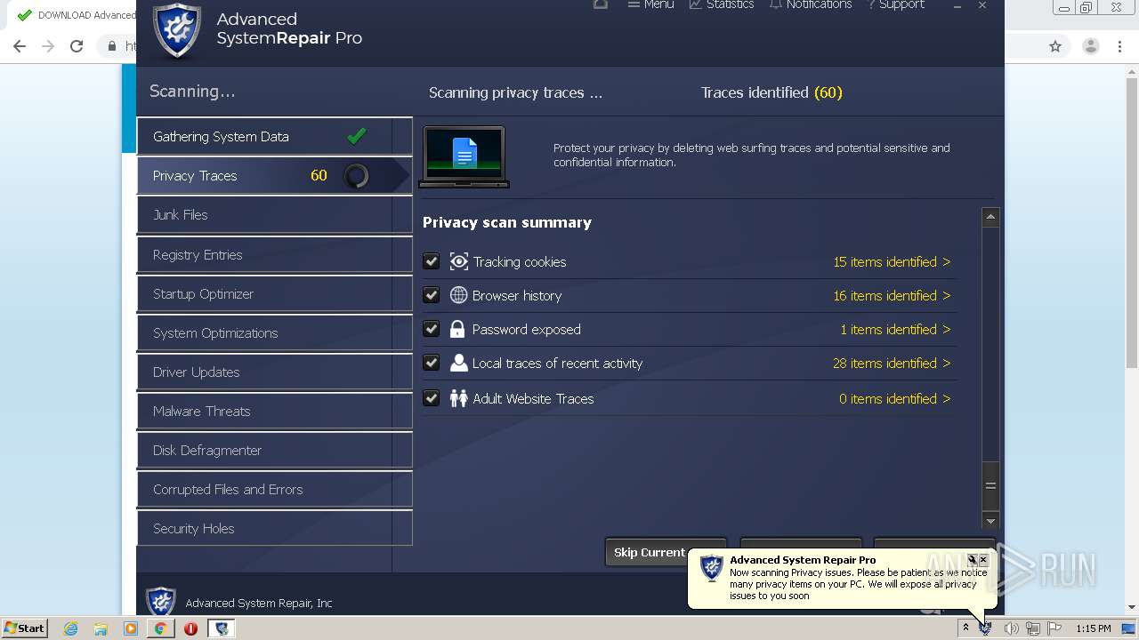Click the volume speaker icon in system tray
The height and width of the screenshot is (640, 1139).
[1011, 628]
